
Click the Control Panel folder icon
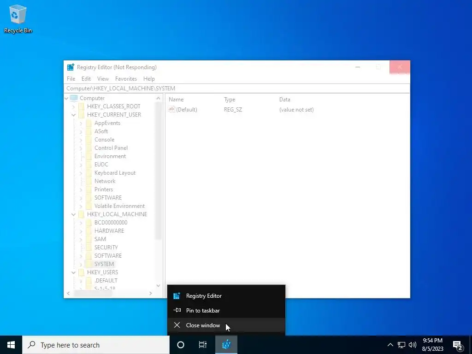tap(88, 148)
